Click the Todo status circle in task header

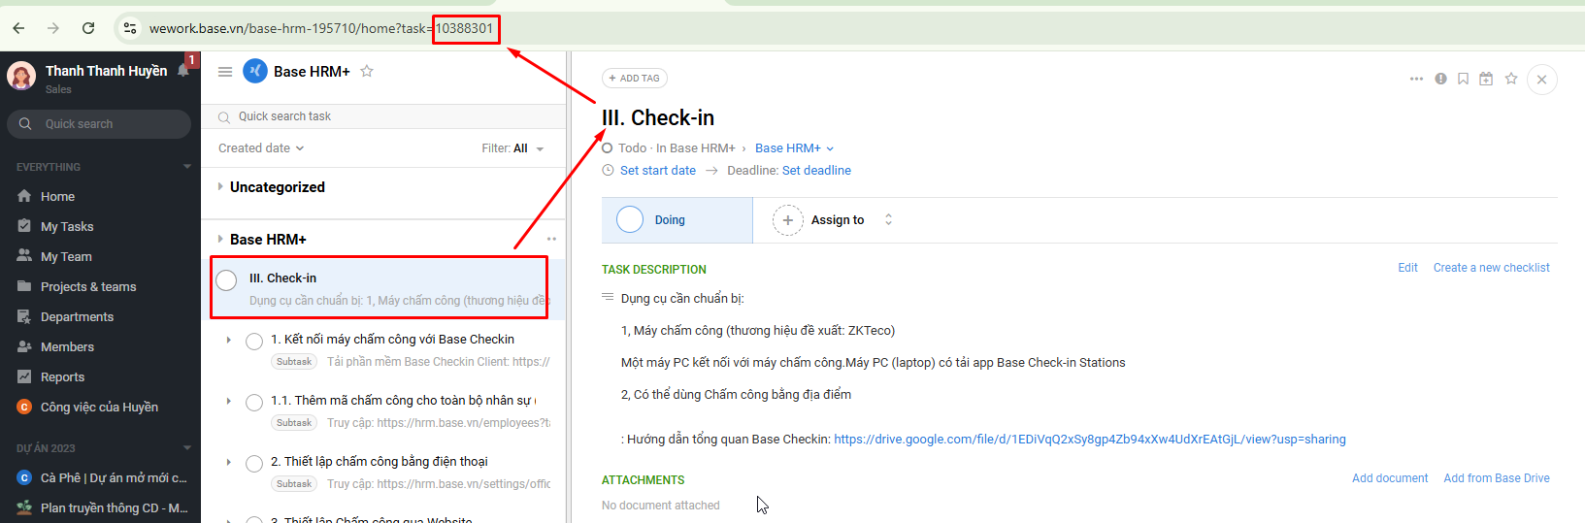pyautogui.click(x=608, y=148)
